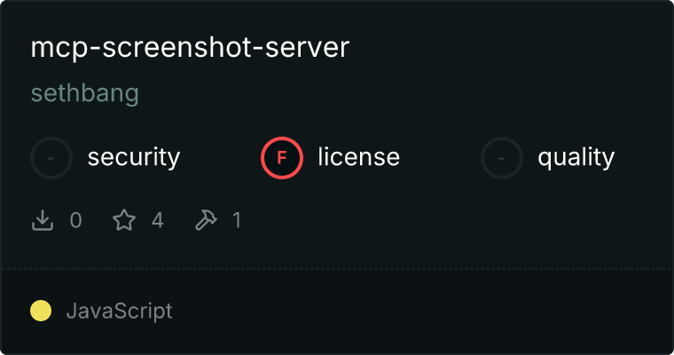This screenshot has width=674, height=355.
Task: Click the dash inside quality circle
Action: pyautogui.click(x=501, y=158)
